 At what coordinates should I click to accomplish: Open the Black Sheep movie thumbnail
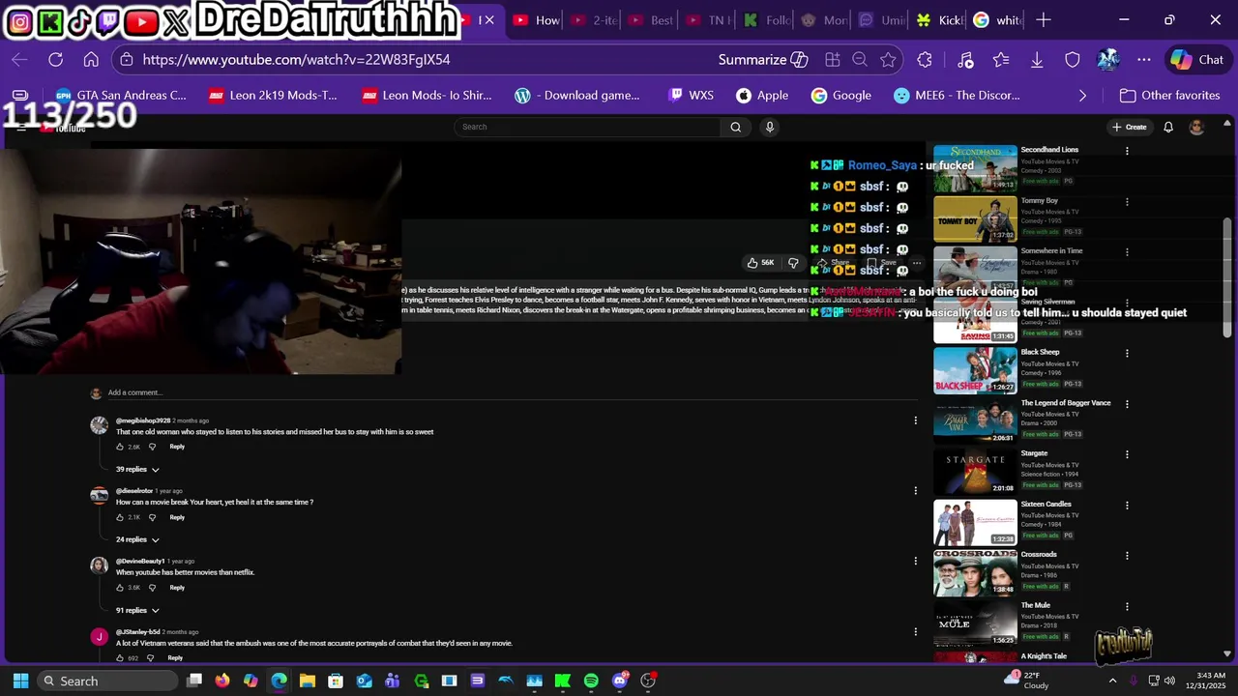click(975, 370)
